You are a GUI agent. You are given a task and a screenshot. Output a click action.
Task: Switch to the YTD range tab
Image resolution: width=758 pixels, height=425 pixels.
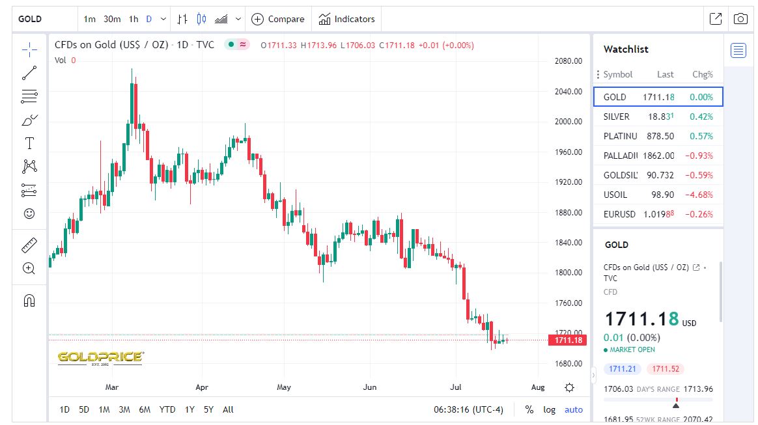tap(167, 409)
